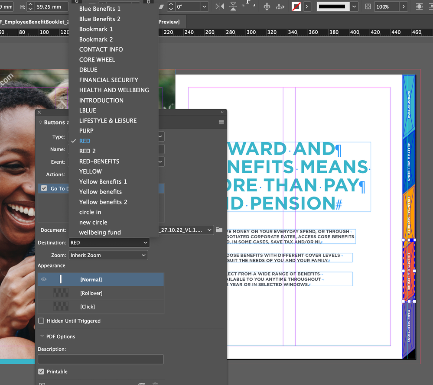
Task: Click the red-slash fill color swatch
Action: tap(296, 7)
